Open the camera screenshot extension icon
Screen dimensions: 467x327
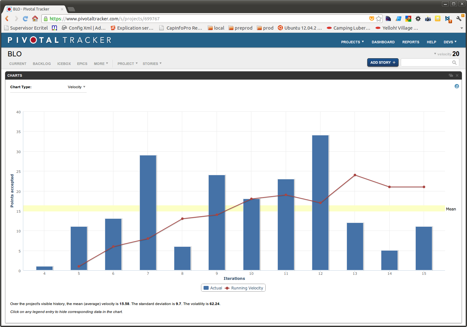click(x=428, y=19)
